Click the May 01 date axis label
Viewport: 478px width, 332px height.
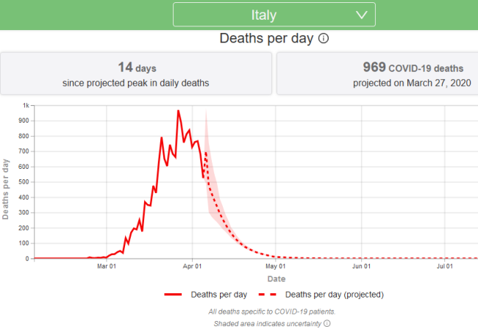tap(275, 267)
